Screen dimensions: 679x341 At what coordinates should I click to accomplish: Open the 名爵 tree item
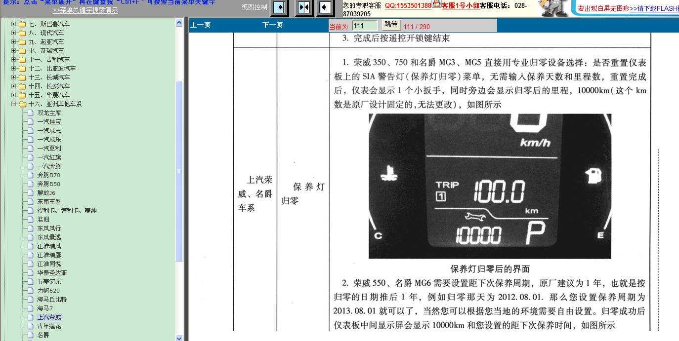pos(43,335)
